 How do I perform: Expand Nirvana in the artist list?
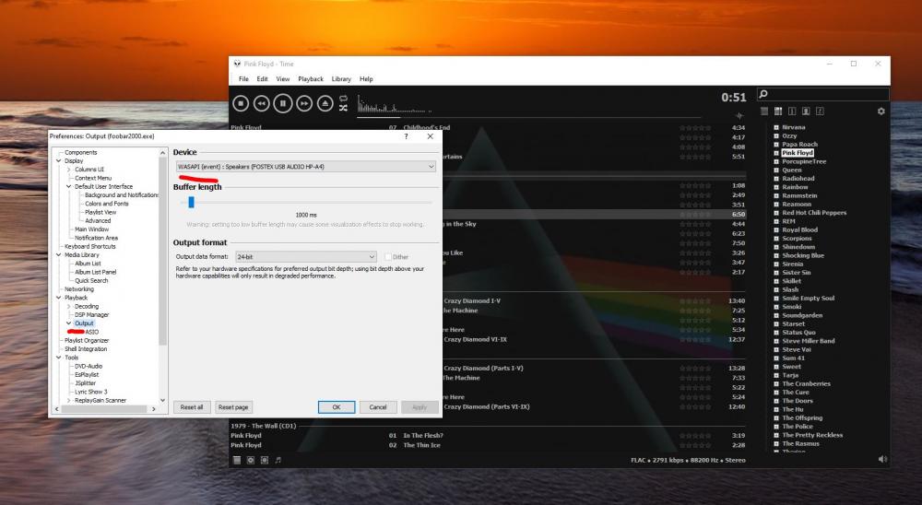pyautogui.click(x=776, y=127)
